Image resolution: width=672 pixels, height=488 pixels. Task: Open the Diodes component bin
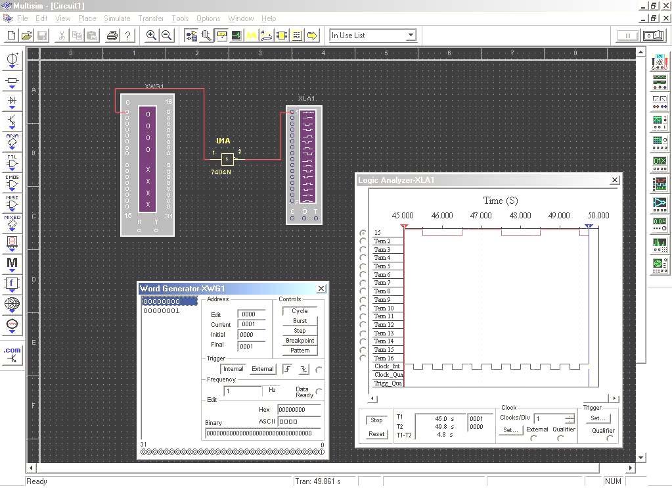pyautogui.click(x=12, y=102)
